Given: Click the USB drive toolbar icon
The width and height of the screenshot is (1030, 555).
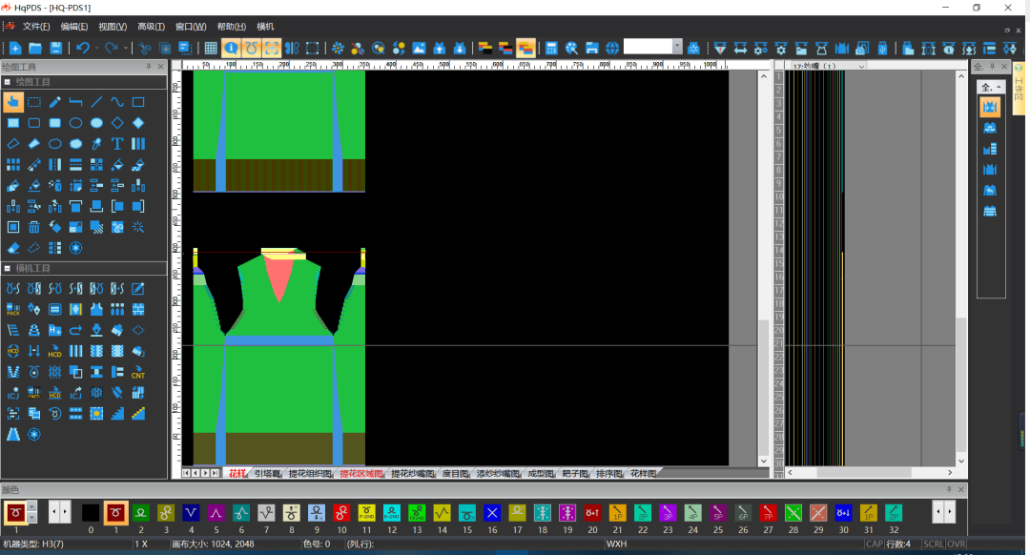Looking at the screenshot, I should click(882, 48).
